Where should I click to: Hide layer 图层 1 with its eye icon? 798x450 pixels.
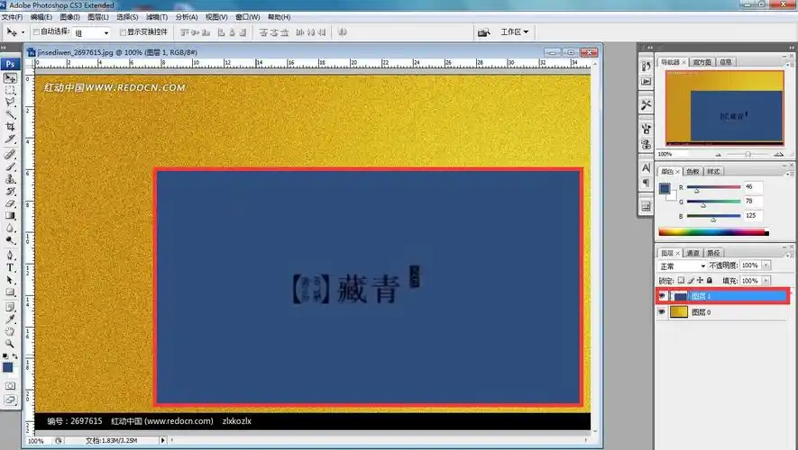pos(662,295)
